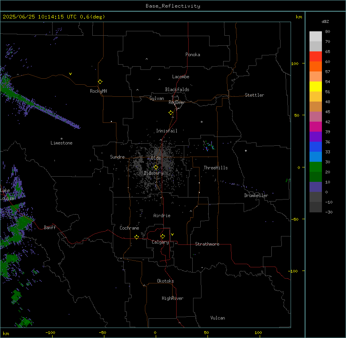Click the Base_Reflectivity title
This screenshot has height=338, width=346.
coord(173,6)
